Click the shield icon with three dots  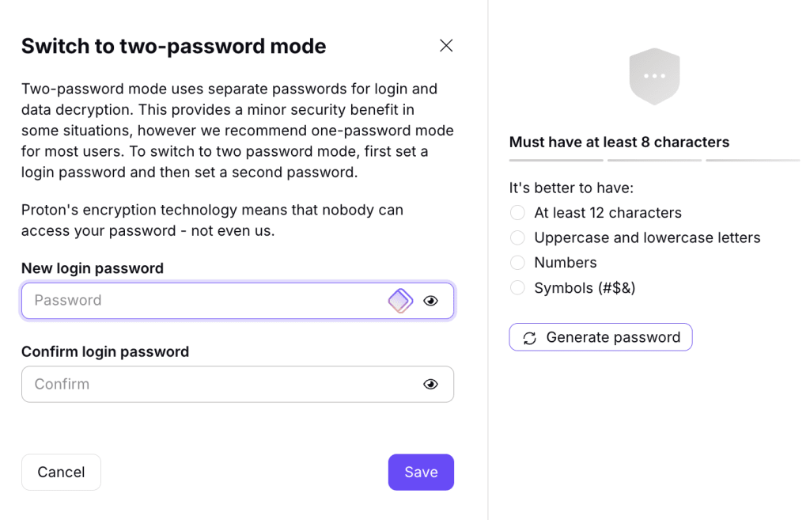(x=654, y=77)
